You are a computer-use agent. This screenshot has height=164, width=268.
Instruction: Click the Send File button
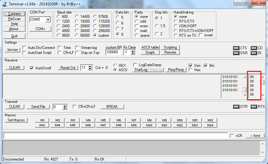click(38, 107)
